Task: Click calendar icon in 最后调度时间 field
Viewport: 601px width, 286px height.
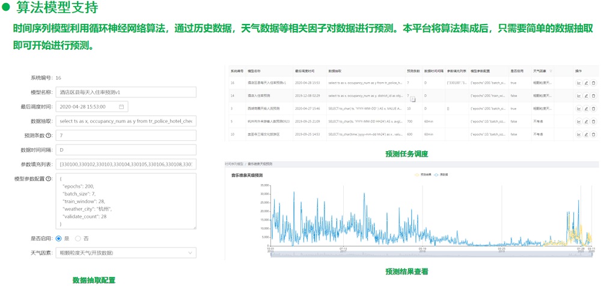Action: pos(121,107)
